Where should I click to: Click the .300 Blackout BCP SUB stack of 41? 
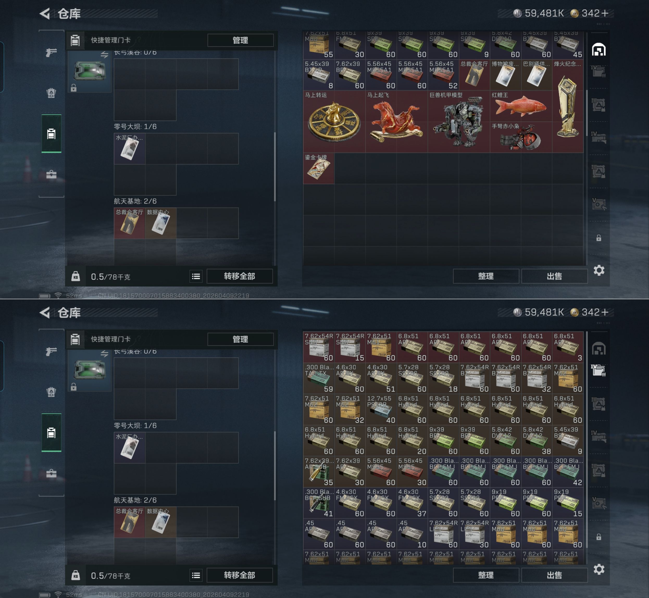(319, 502)
